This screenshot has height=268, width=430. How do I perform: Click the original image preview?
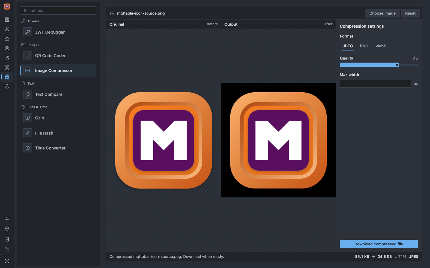(x=164, y=140)
